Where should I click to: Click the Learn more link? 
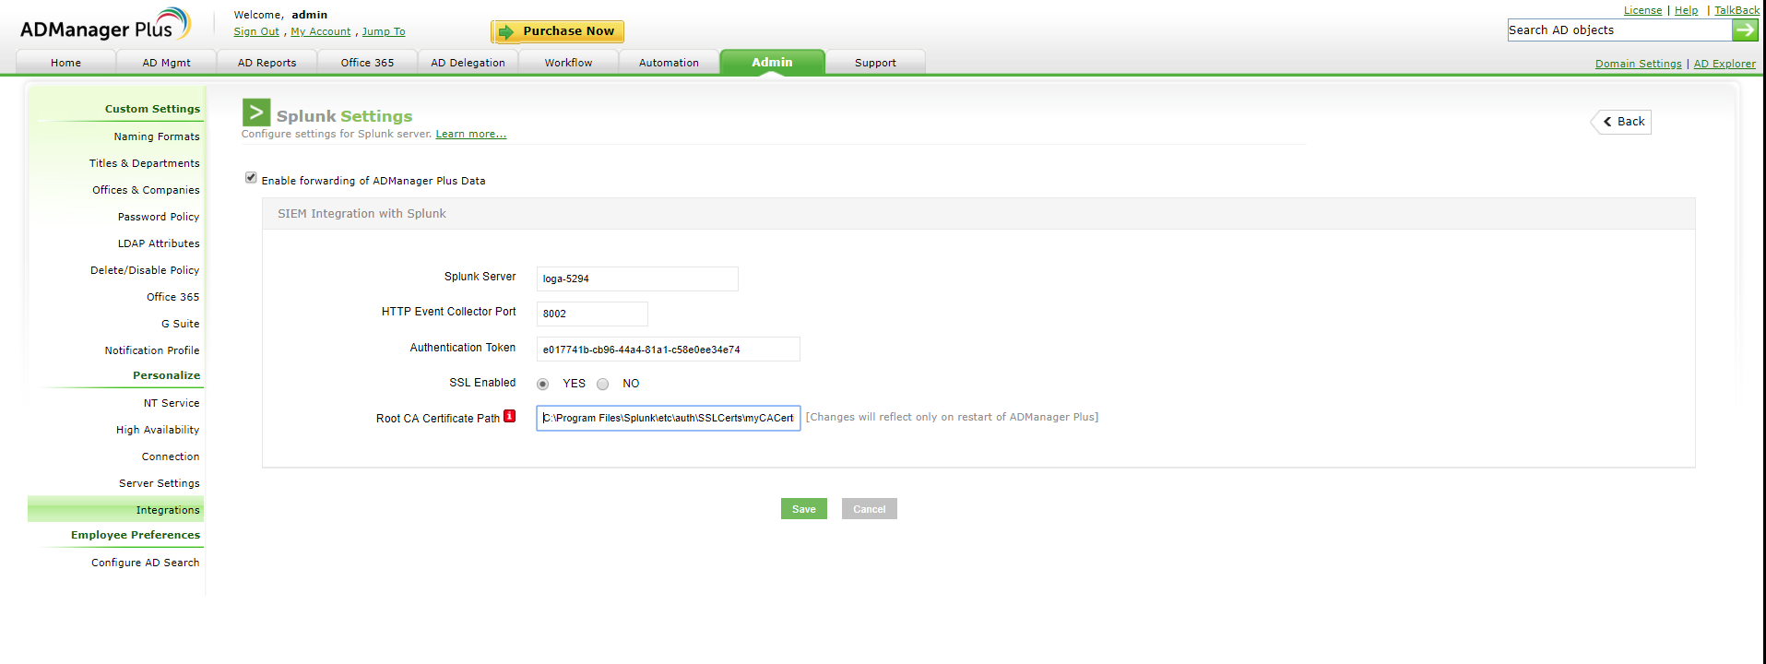tap(471, 134)
